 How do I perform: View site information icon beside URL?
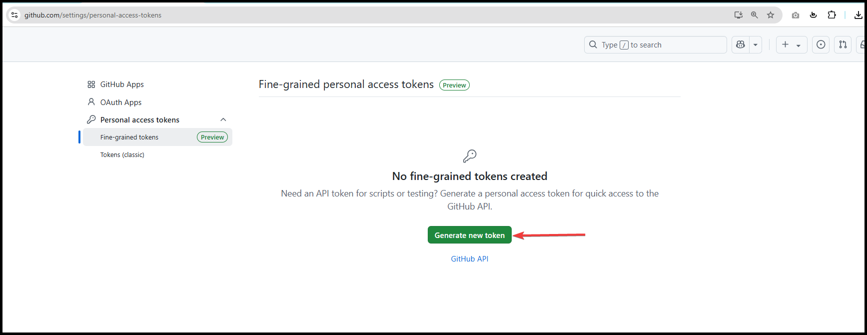click(14, 15)
